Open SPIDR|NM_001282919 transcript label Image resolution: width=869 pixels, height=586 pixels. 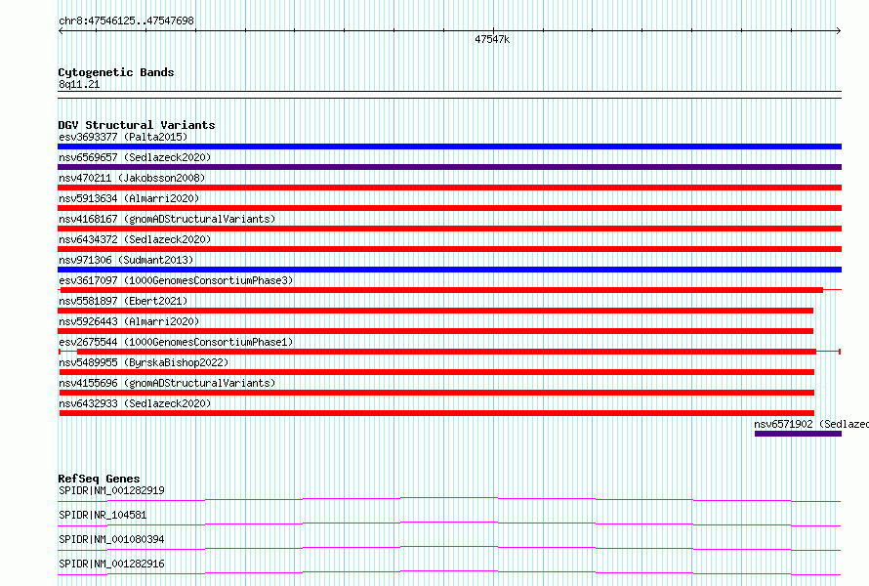point(111,490)
